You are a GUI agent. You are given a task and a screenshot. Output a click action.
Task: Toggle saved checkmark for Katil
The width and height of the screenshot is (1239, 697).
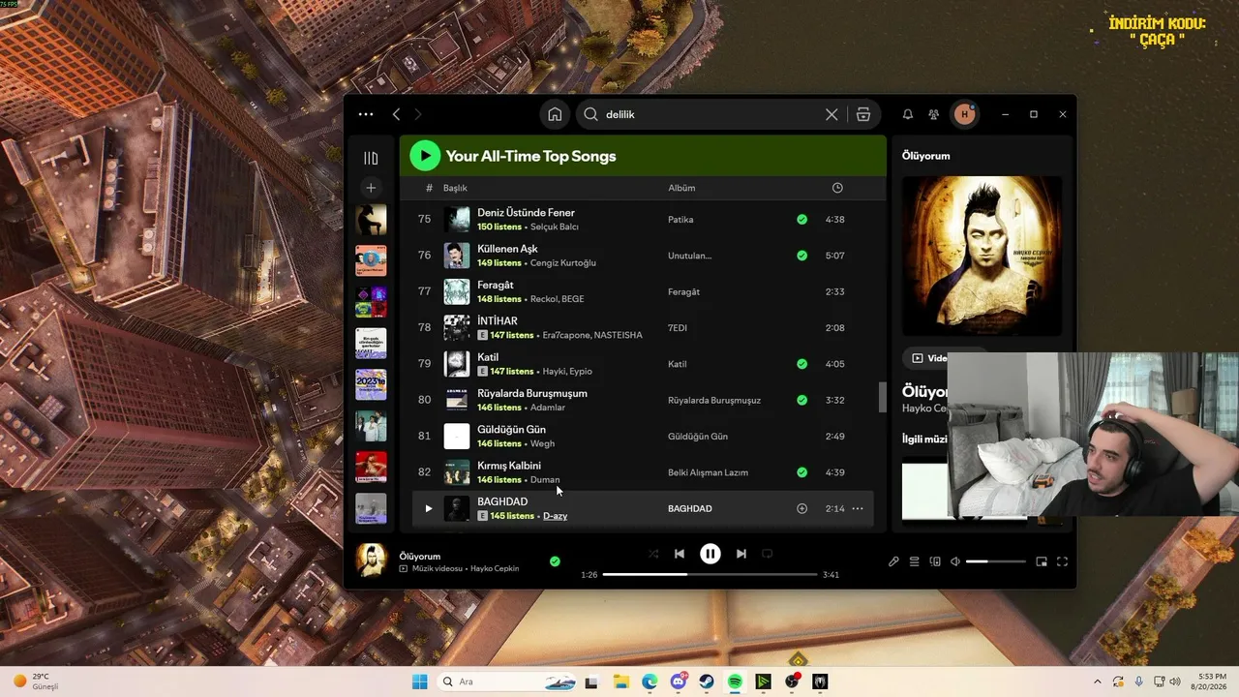coord(801,364)
